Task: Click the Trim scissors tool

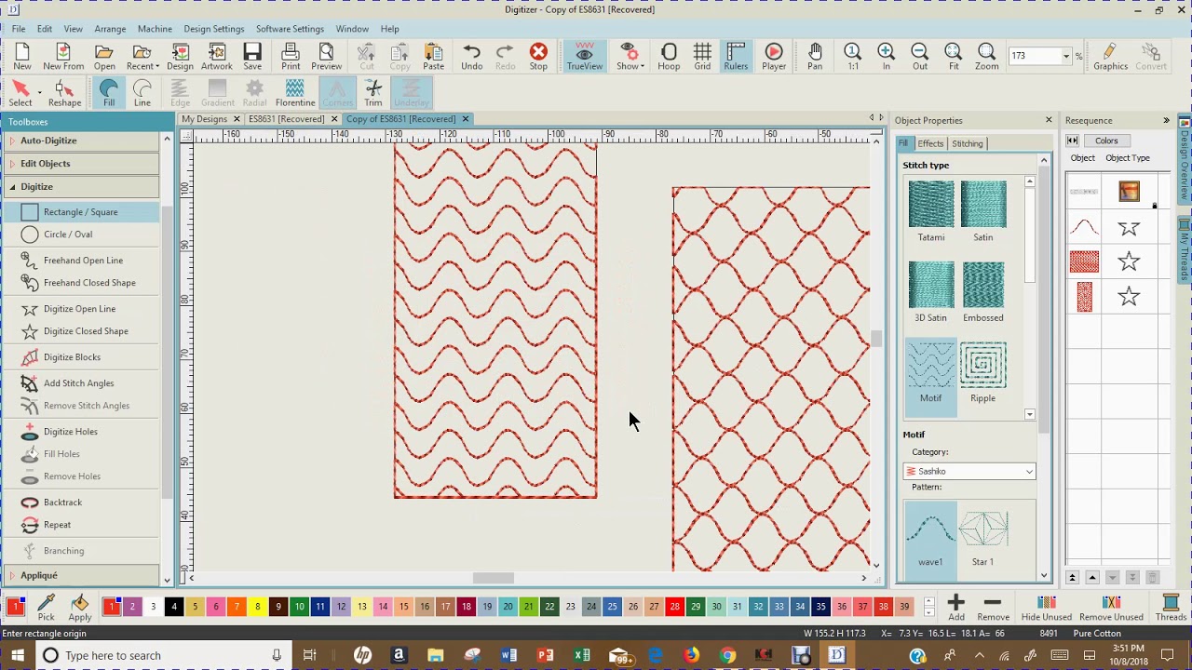Action: (373, 93)
